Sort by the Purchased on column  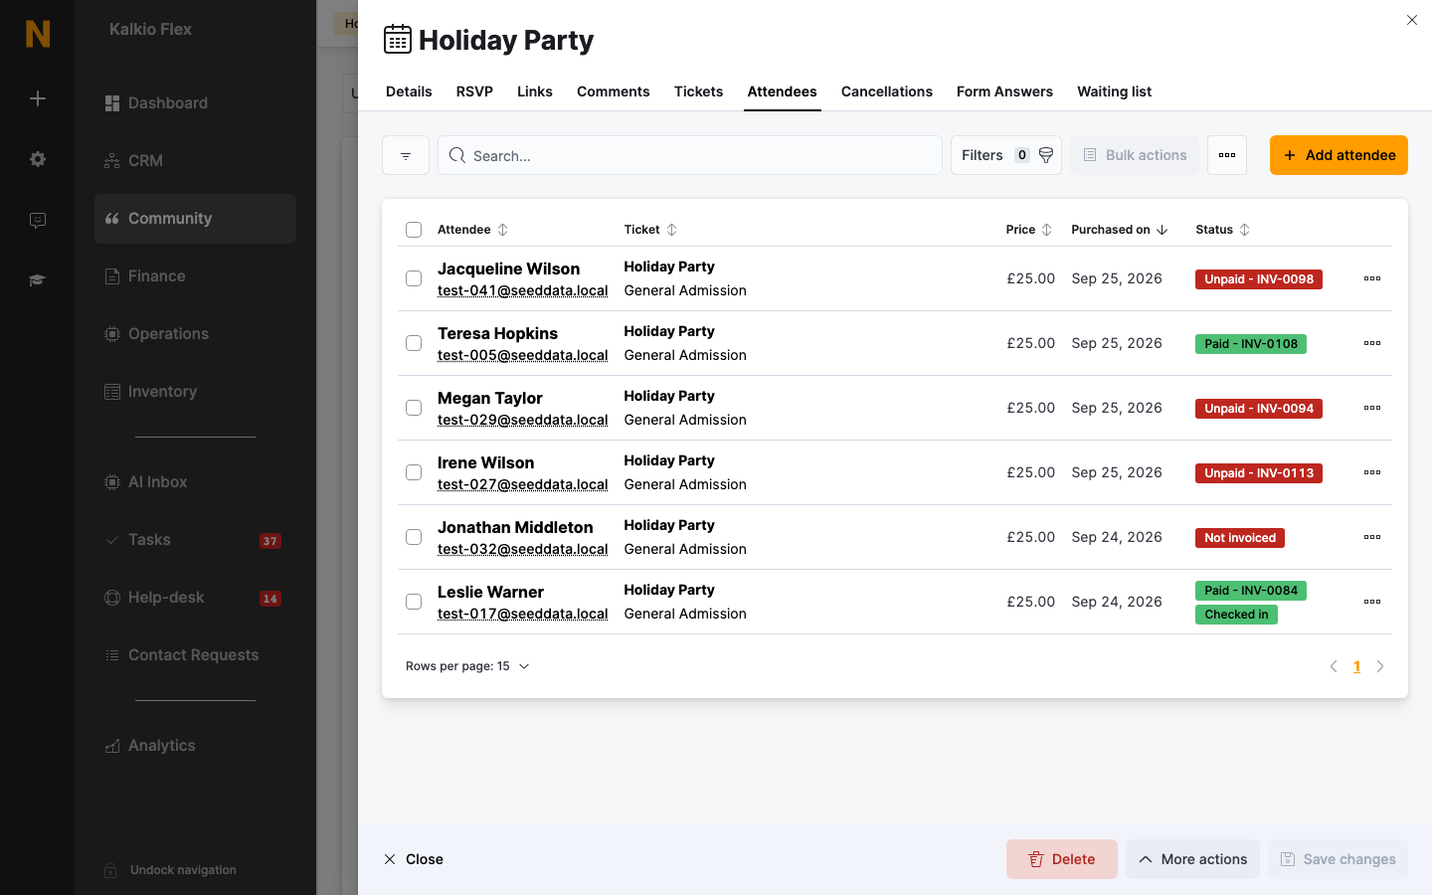pyautogui.click(x=1120, y=230)
